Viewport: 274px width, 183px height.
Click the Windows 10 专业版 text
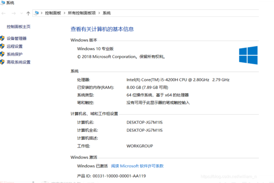[95, 49]
